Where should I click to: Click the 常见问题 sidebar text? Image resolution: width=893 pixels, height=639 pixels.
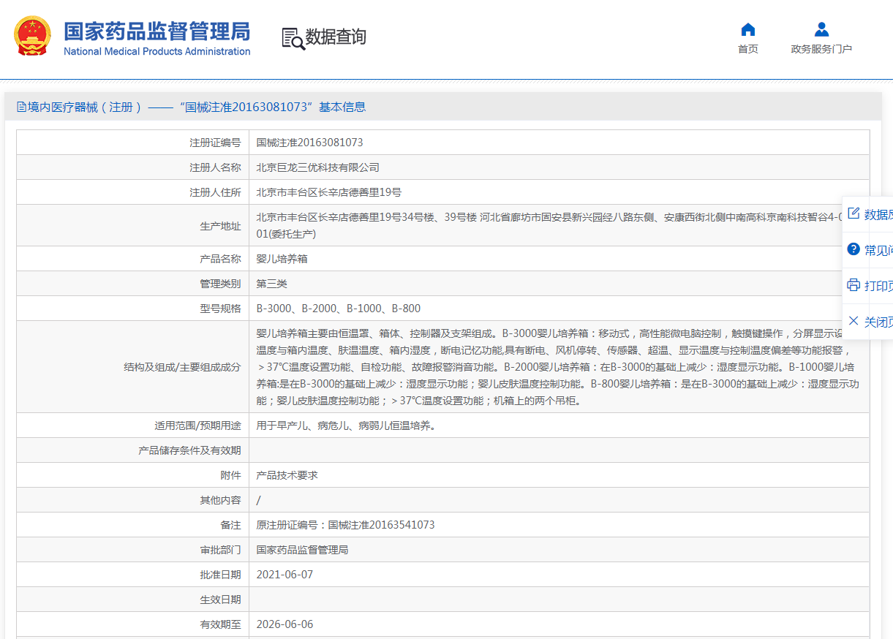pyautogui.click(x=878, y=250)
